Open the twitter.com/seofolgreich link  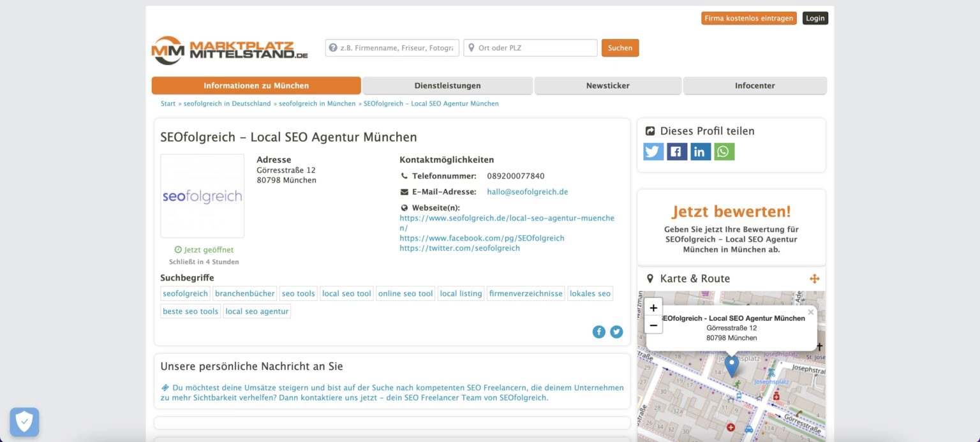[460, 248]
